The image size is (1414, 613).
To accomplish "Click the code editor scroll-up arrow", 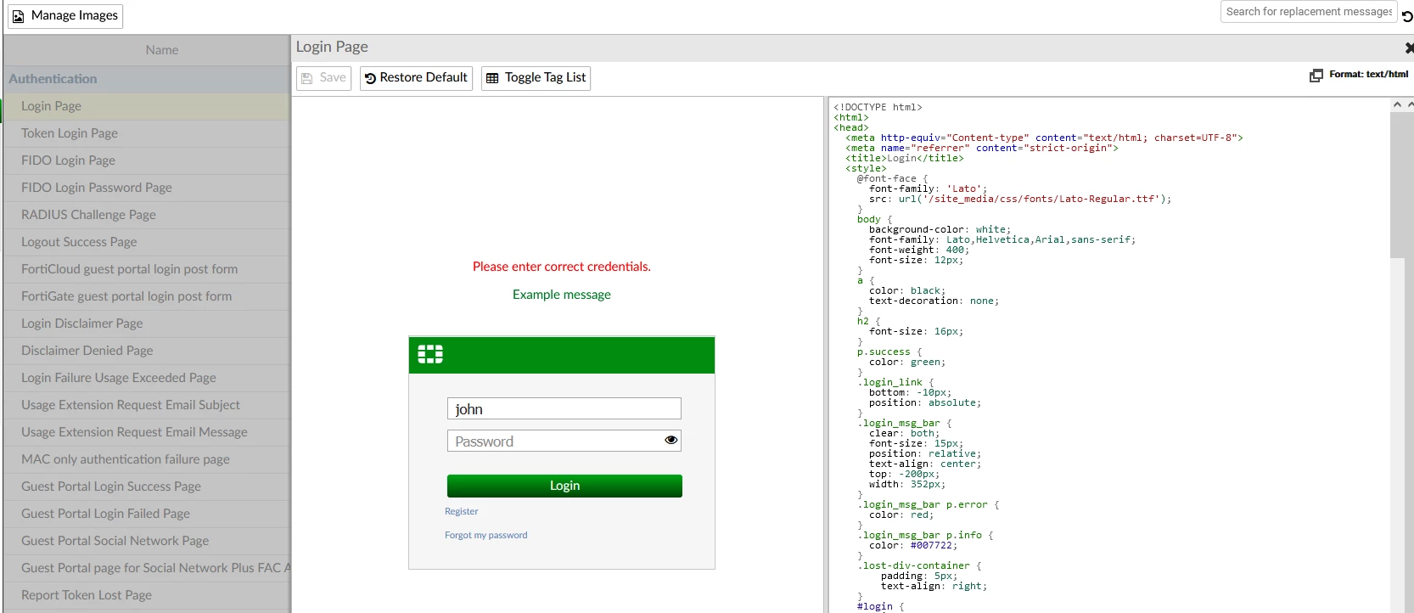I will 1397,104.
